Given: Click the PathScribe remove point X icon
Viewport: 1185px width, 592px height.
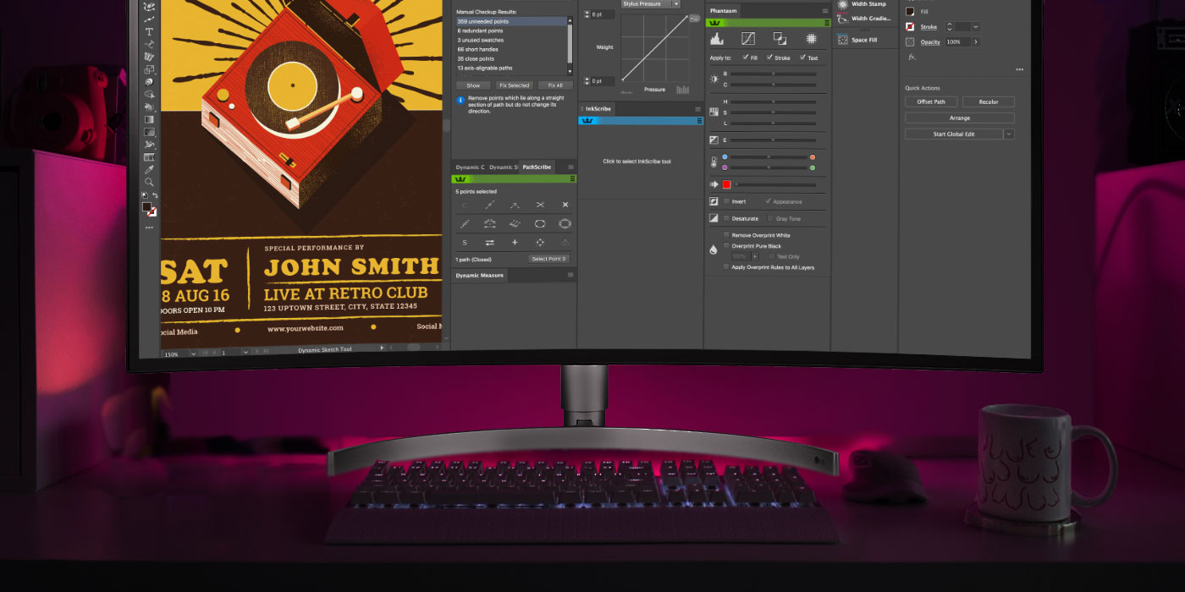Looking at the screenshot, I should click(x=565, y=205).
